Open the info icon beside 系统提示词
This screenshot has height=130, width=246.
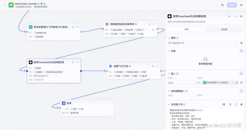click(184, 104)
